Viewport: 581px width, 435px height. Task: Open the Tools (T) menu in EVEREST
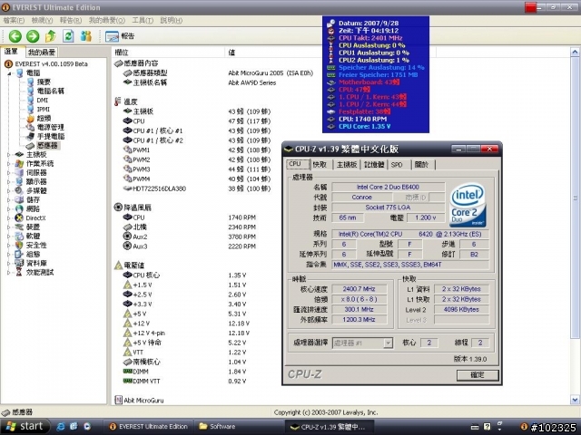point(143,20)
